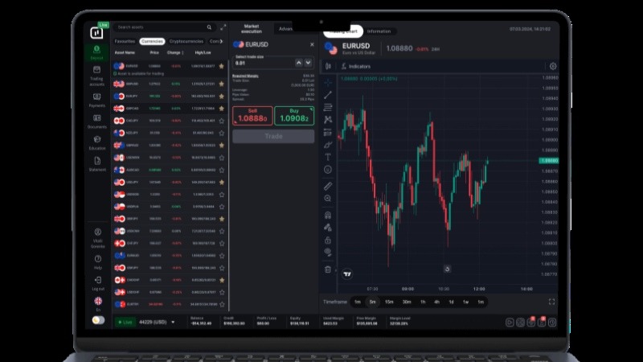Expand the trash tool options arrow

click(335, 270)
